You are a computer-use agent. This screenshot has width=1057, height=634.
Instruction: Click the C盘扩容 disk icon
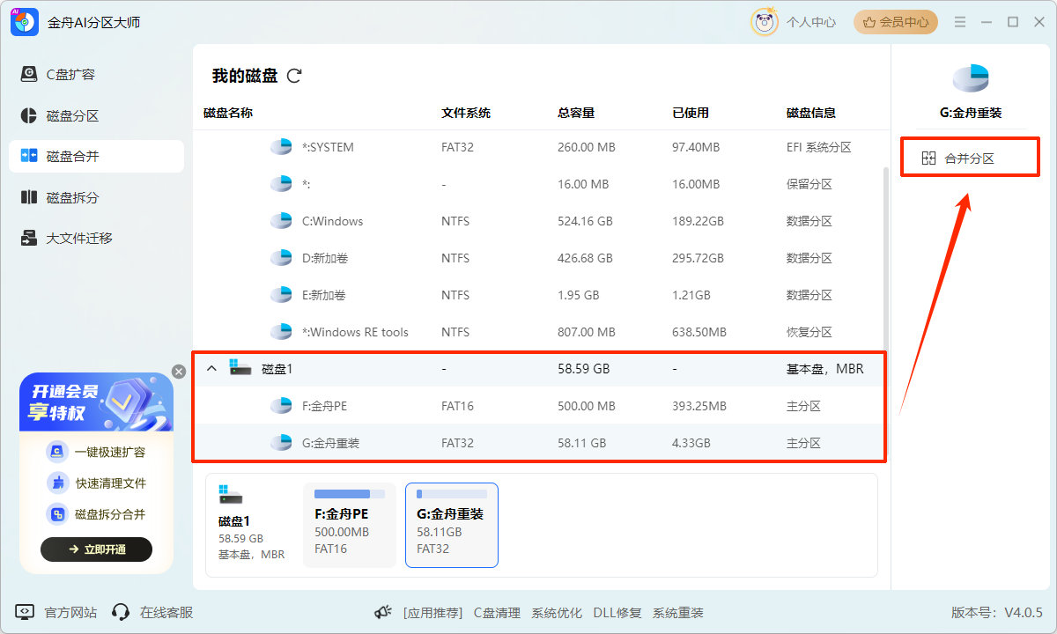click(x=29, y=75)
